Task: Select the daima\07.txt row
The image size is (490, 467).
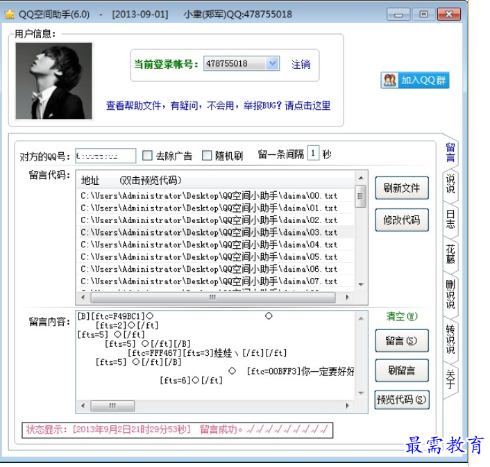Action: coord(215,281)
